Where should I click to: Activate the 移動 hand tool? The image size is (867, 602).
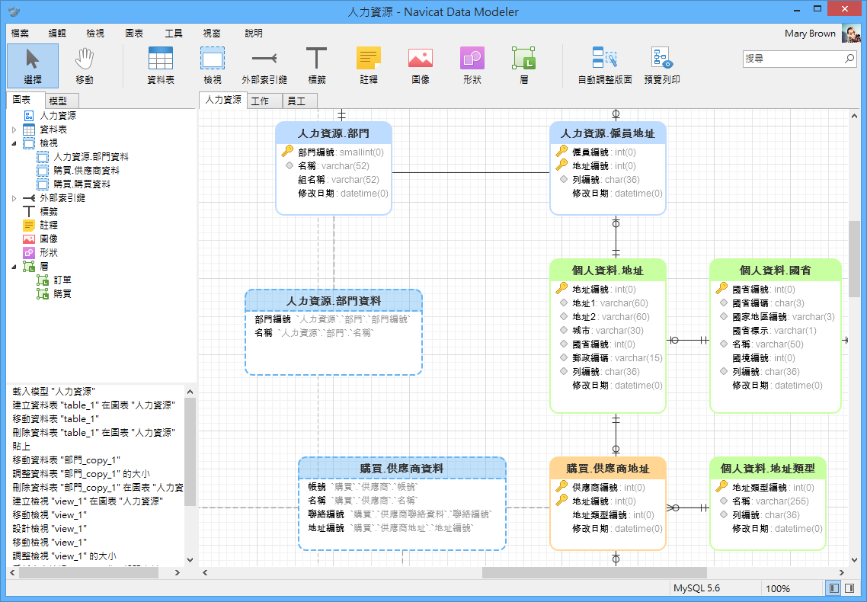85,65
